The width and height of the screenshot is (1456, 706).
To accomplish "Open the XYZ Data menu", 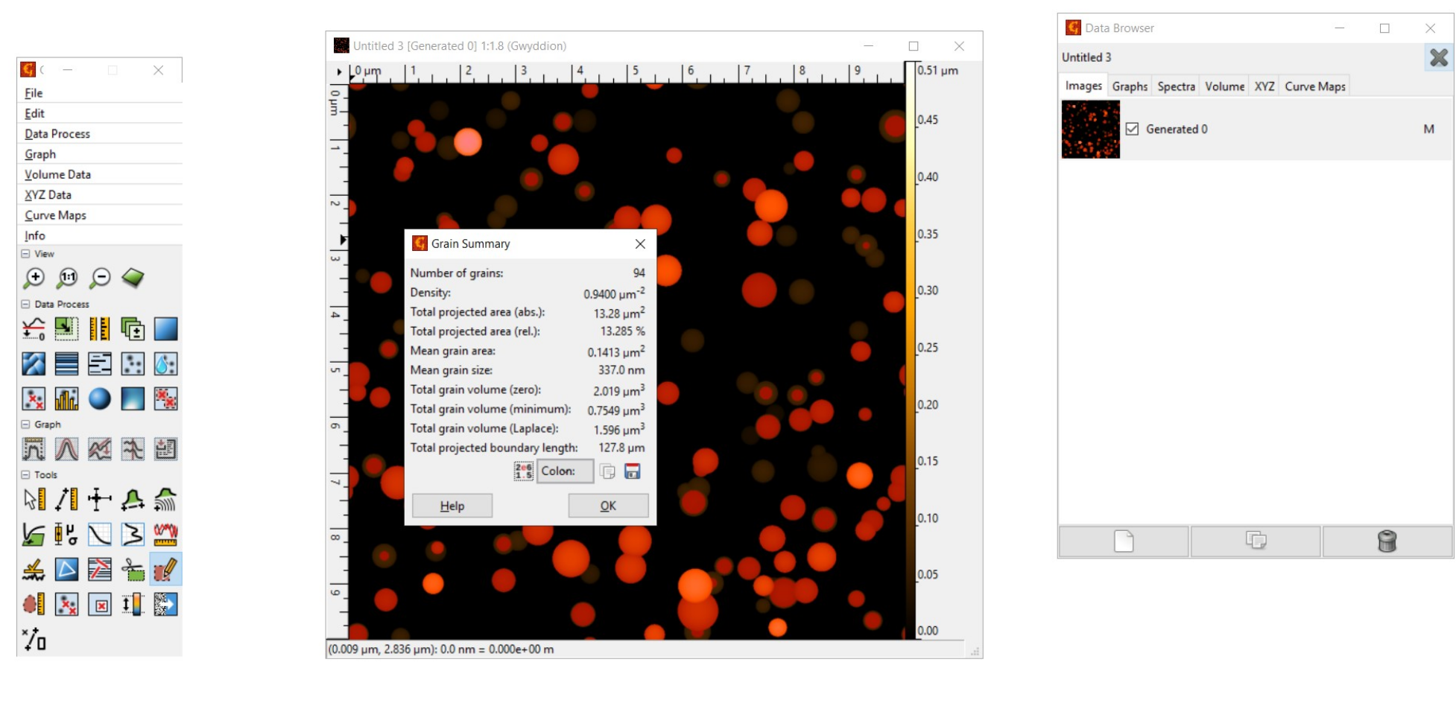I will point(99,195).
